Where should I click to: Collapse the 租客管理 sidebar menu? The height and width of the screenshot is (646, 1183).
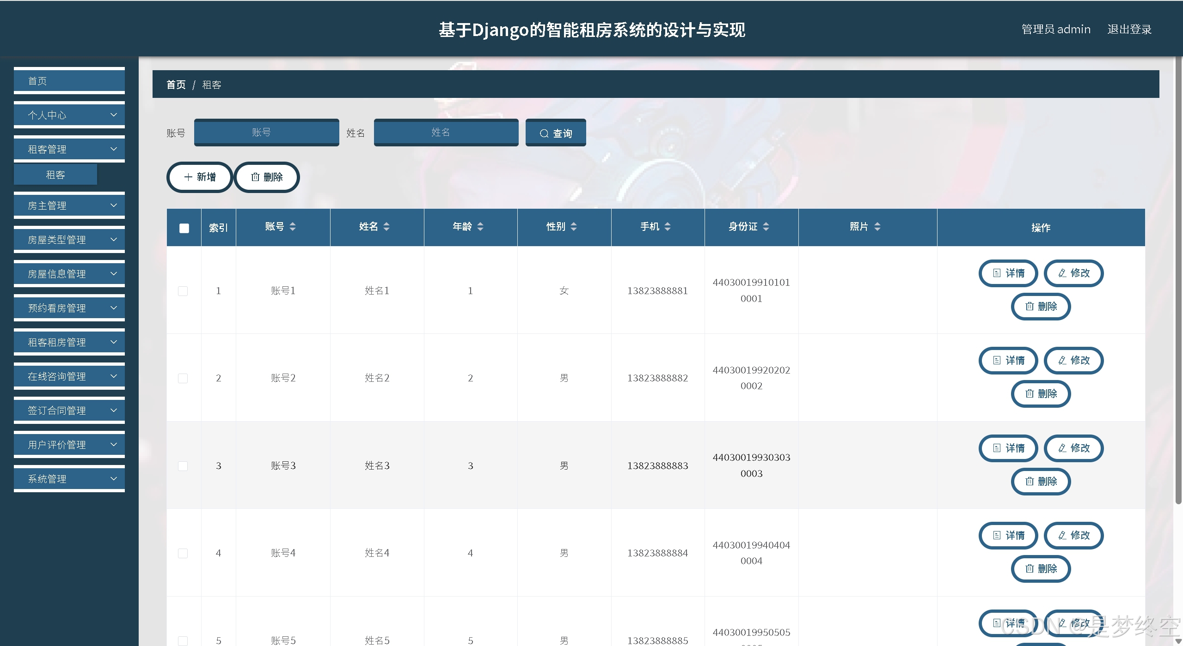(69, 149)
